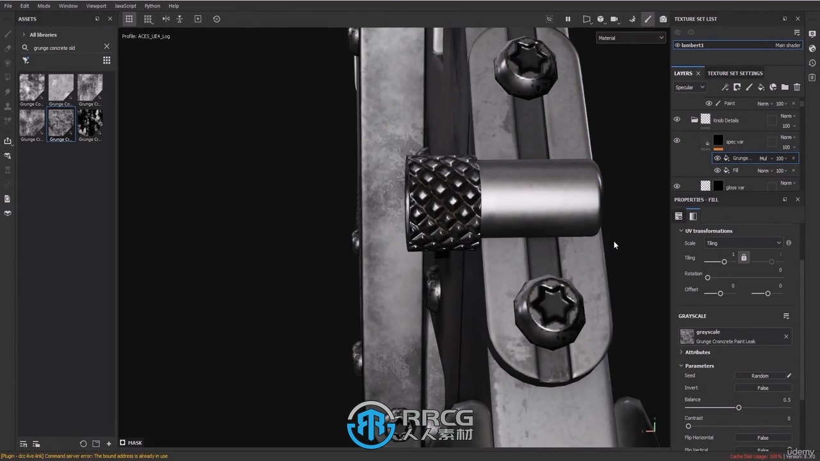Click the Random seed button
This screenshot has height=461, width=820.
[x=760, y=376]
